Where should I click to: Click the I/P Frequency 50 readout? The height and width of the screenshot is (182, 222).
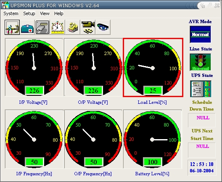[x=34, y=162]
